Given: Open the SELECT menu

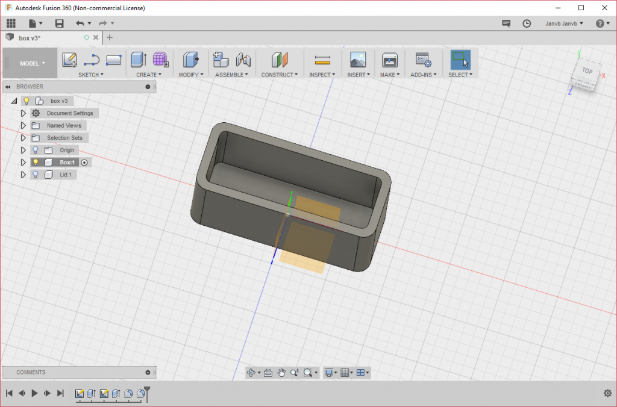Looking at the screenshot, I should click(460, 75).
